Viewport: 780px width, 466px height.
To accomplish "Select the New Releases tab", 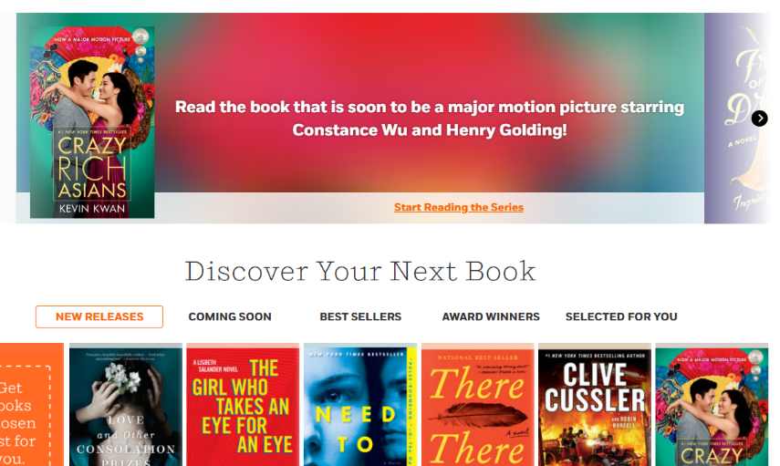I will coord(99,316).
